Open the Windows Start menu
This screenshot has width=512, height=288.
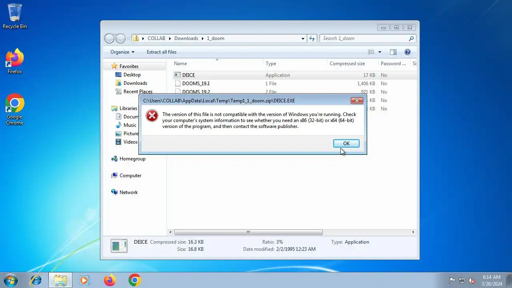[x=11, y=280]
